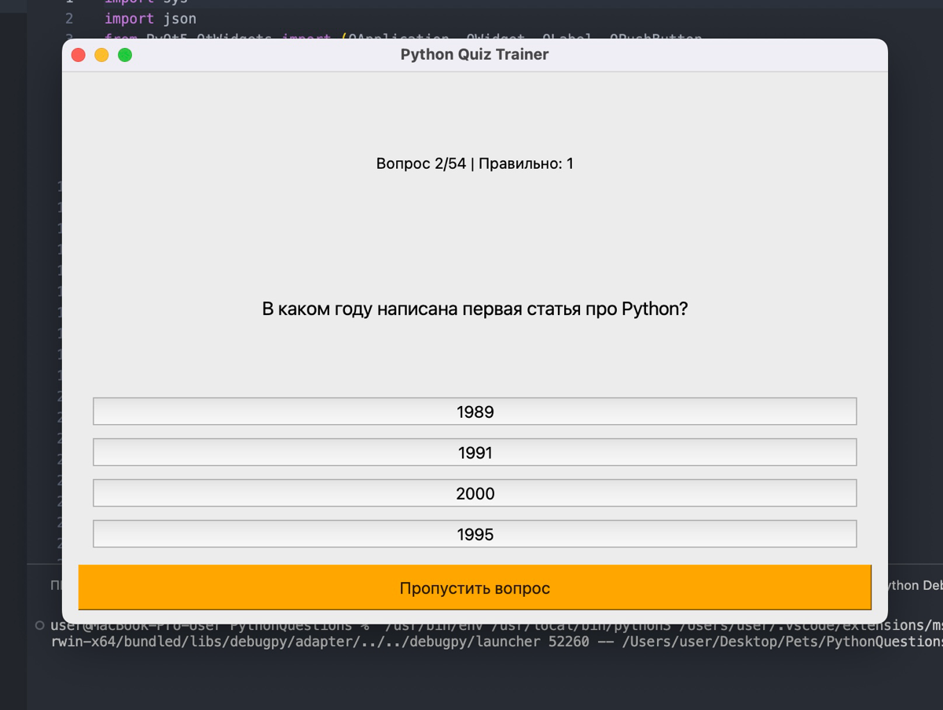This screenshot has width=943, height=710.
Task: Select the answer '1989'
Action: [475, 411]
